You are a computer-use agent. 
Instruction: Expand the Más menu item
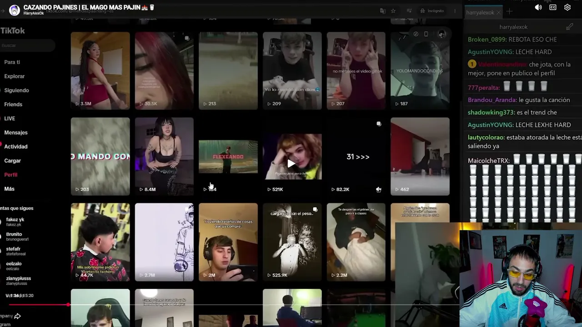click(x=10, y=189)
